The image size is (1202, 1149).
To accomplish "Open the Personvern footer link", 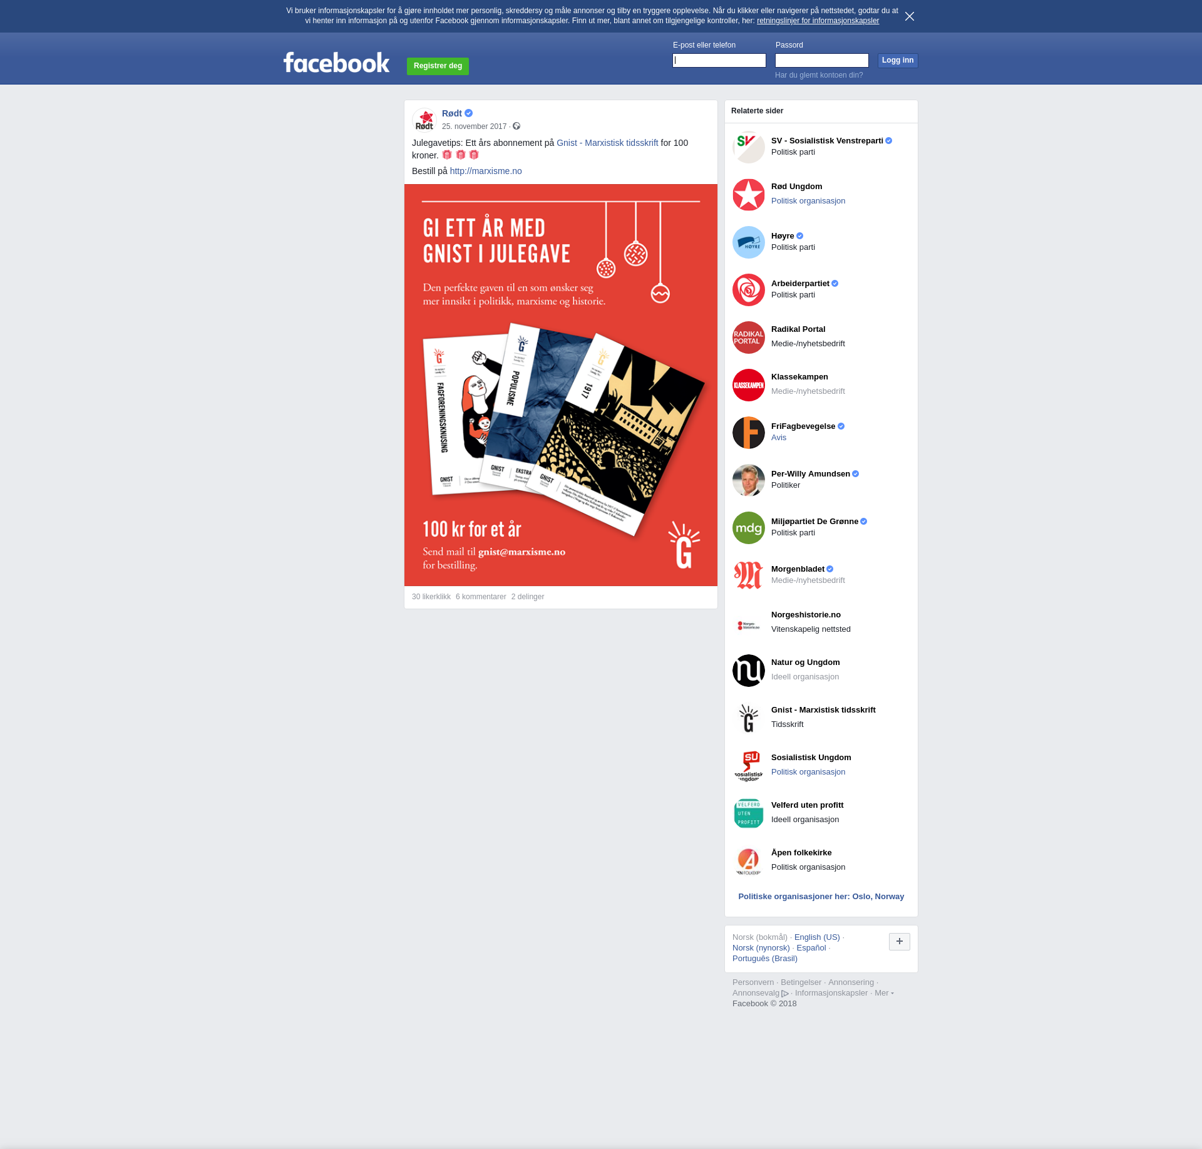I will click(x=753, y=982).
